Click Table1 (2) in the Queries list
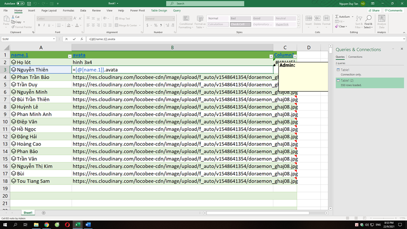The height and width of the screenshot is (229, 407). point(370,82)
